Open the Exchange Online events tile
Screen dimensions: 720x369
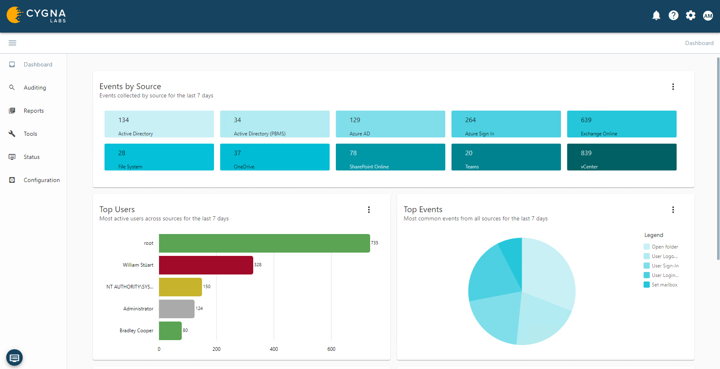pos(622,124)
